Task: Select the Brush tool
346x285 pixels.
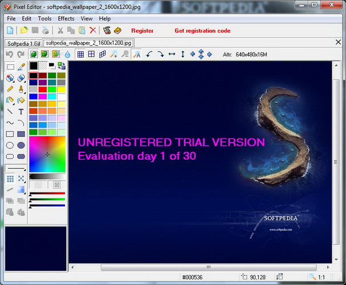Action: [21, 89]
